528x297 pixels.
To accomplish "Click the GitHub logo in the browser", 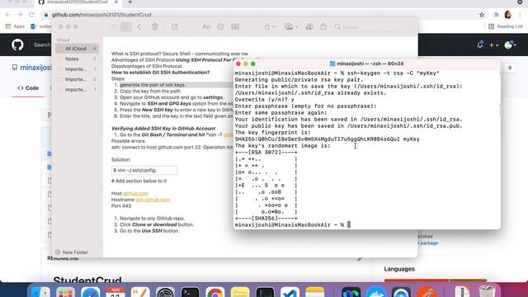I will (x=17, y=45).
